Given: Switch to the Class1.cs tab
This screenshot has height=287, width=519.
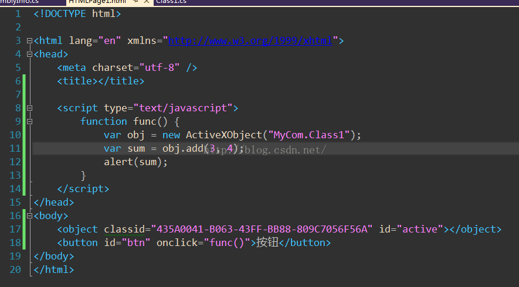Looking at the screenshot, I should click(171, 2).
